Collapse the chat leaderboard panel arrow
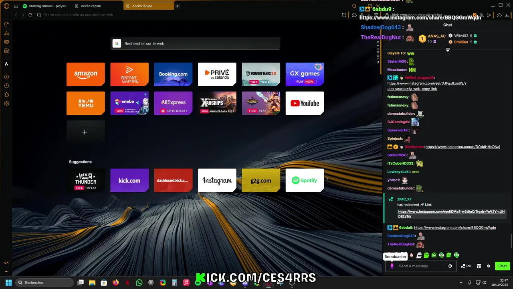Viewport: 513px width, 289px height. point(448,50)
